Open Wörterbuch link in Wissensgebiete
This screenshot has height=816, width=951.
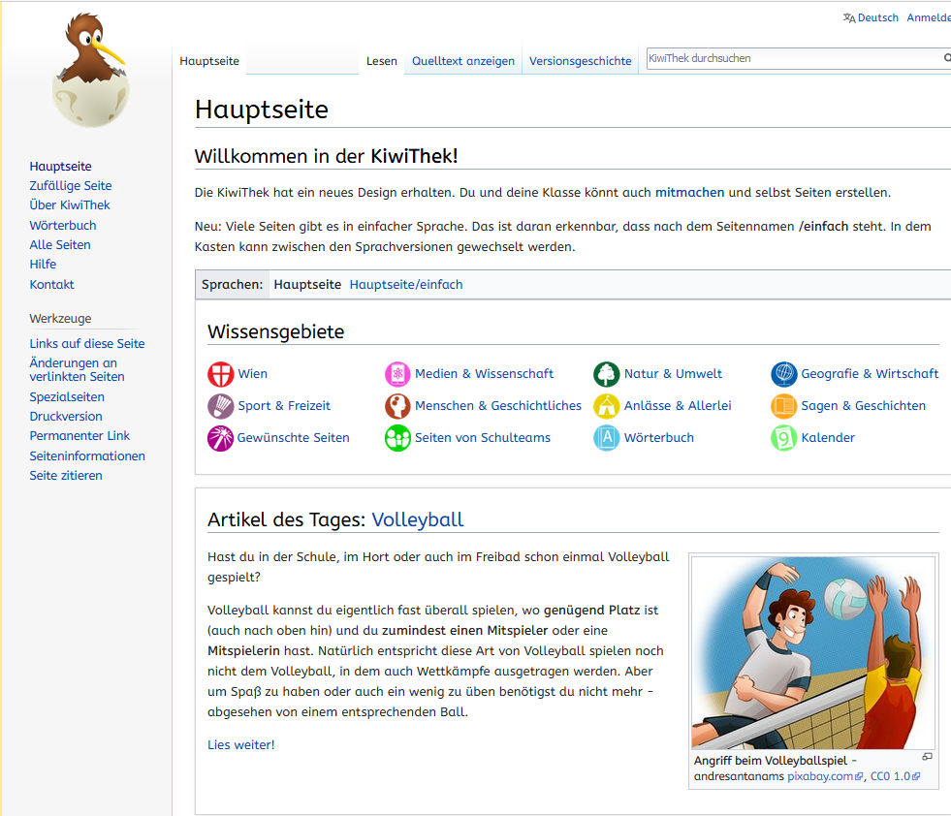pos(658,438)
